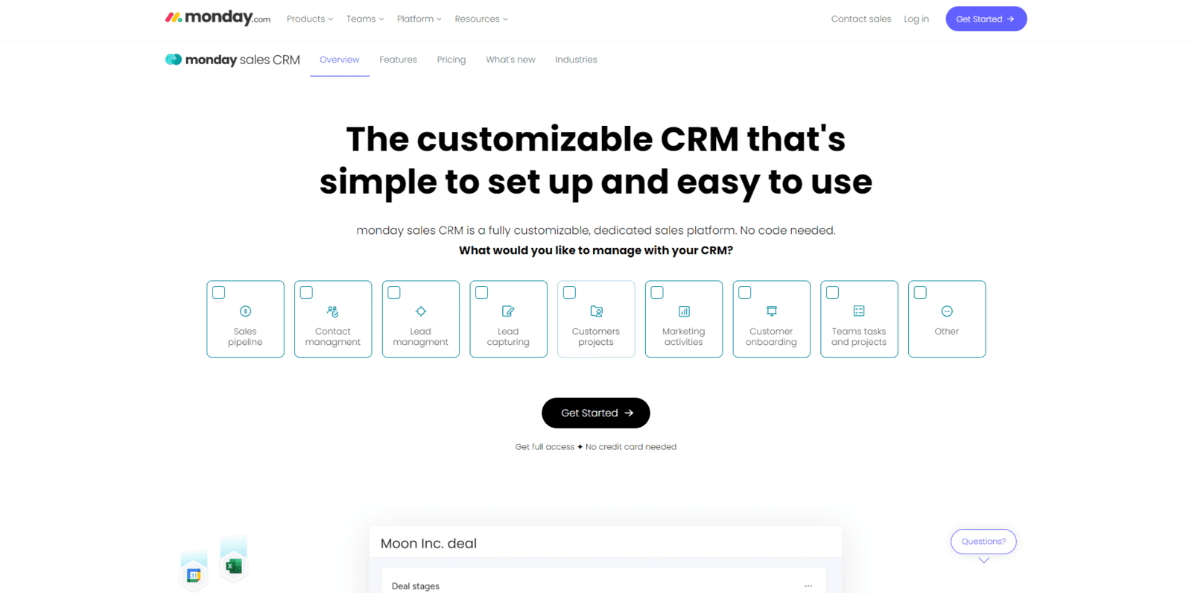Click the Excel integration icon
1192x593 pixels.
click(234, 566)
